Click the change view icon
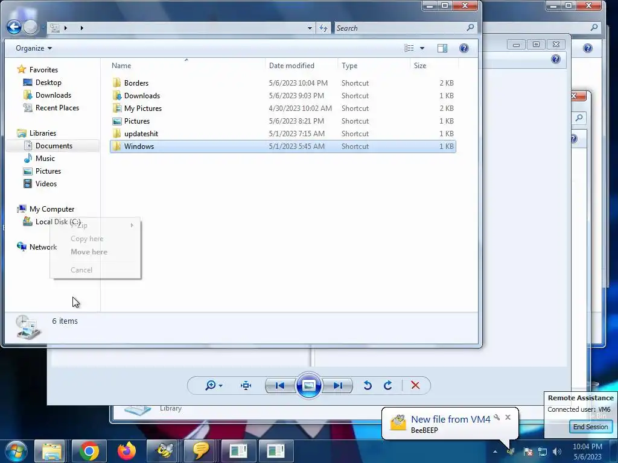Image resolution: width=618 pixels, height=463 pixels. [x=409, y=48]
